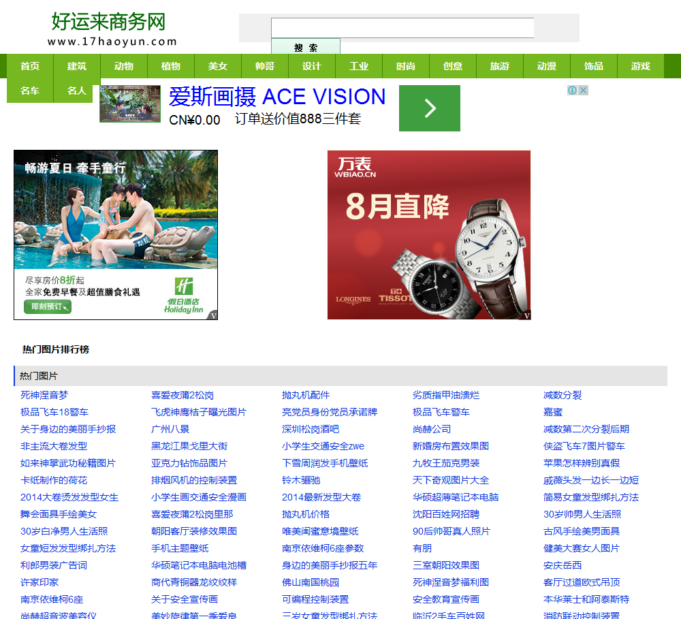681x619 pixels.
Task: Open the 饰品 nav menu item
Action: [x=593, y=66]
